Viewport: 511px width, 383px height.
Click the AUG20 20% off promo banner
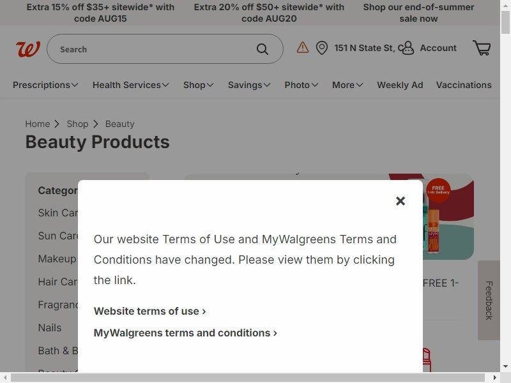pyautogui.click(x=269, y=13)
